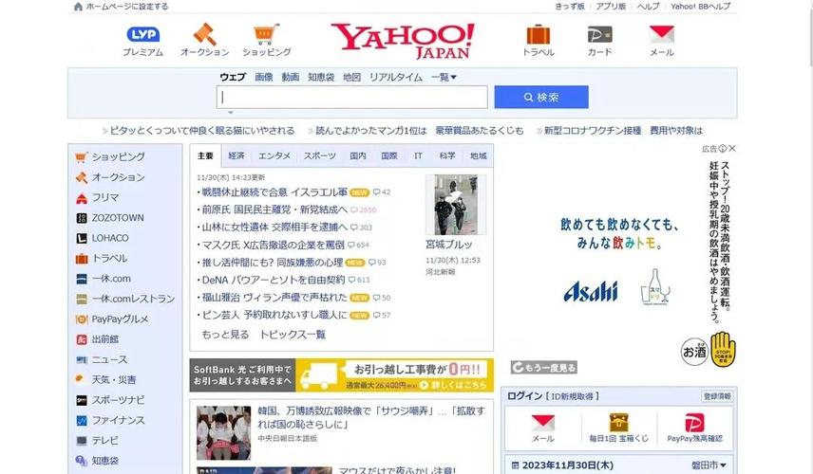
Task: Open the Shopping cart icon in header
Action: (266, 35)
